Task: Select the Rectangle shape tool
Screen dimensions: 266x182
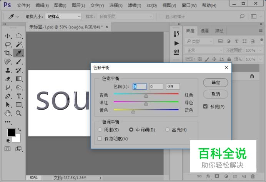Action: (x=19, y=105)
